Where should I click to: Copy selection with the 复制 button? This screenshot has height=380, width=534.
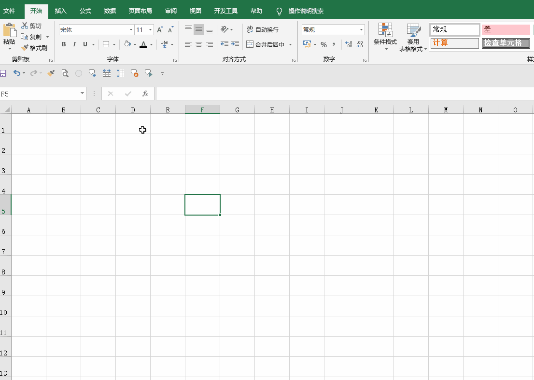point(32,37)
